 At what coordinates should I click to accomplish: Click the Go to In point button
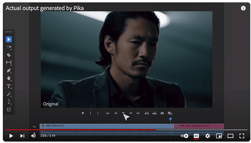point(108,113)
